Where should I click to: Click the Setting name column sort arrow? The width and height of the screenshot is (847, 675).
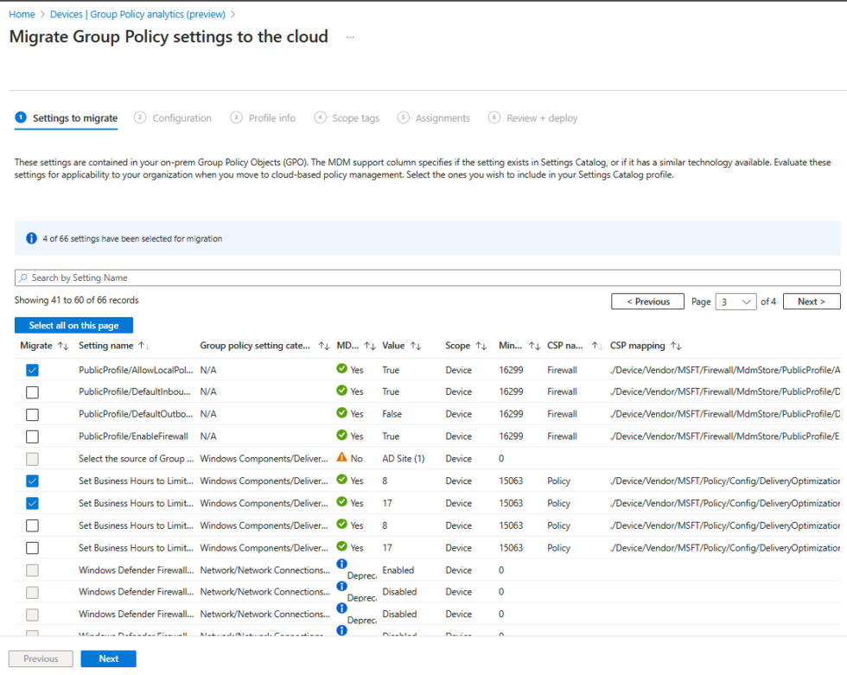tap(144, 345)
